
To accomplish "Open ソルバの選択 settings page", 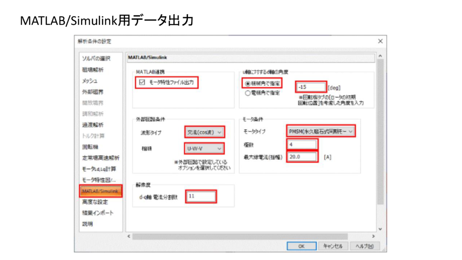I will coord(96,59).
